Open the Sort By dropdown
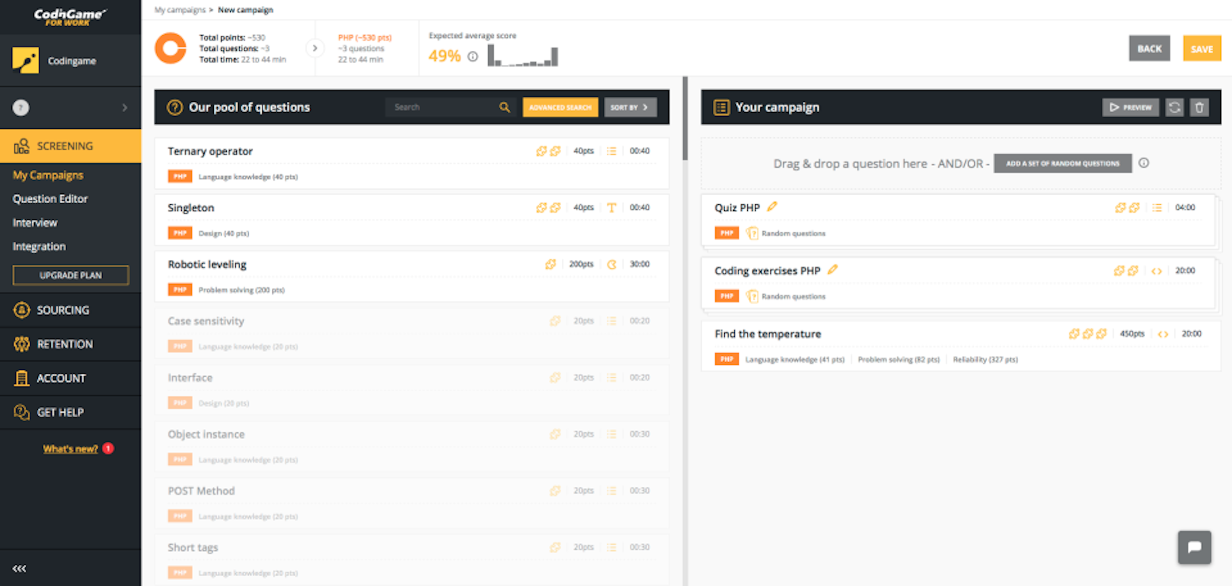1232x586 pixels. pos(630,107)
